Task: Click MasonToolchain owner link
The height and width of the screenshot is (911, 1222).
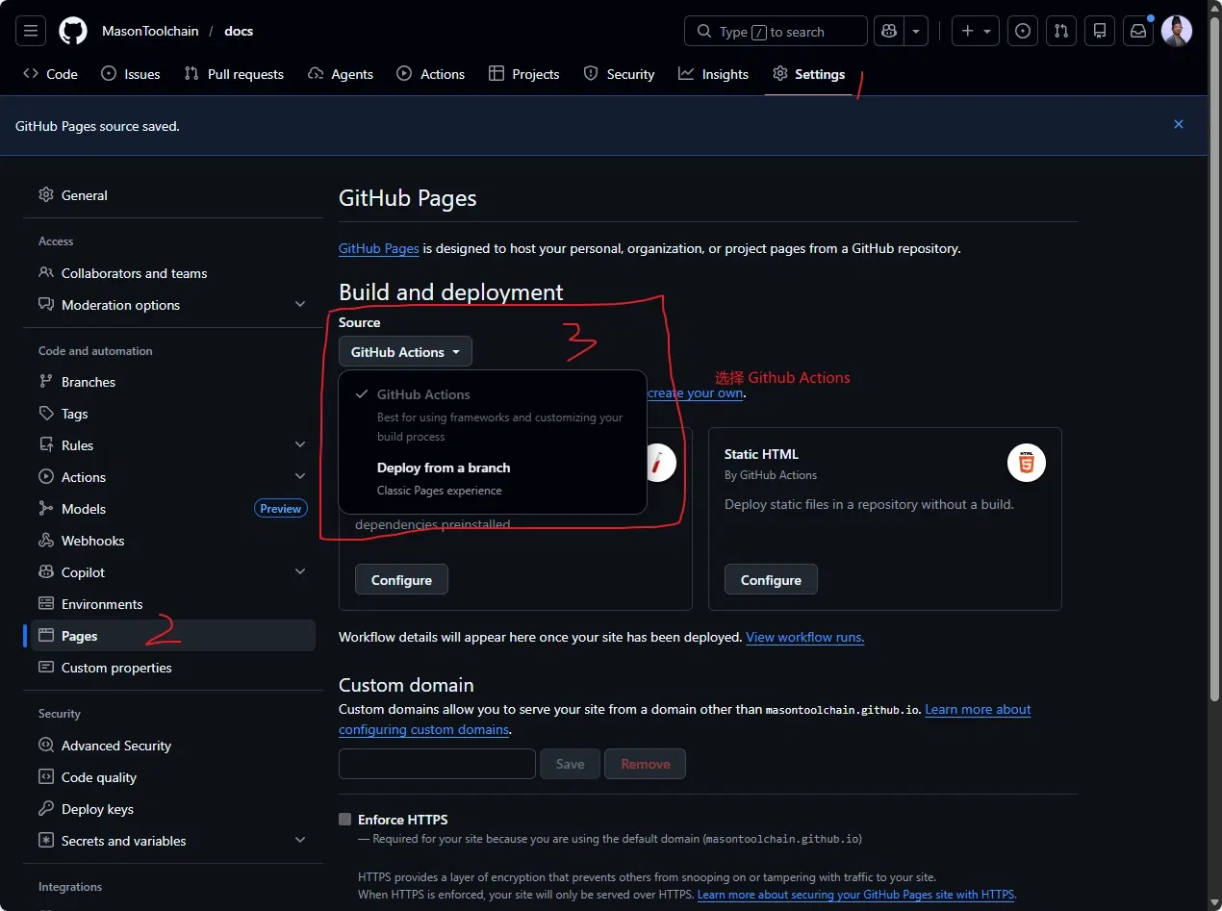Action: 150,31
